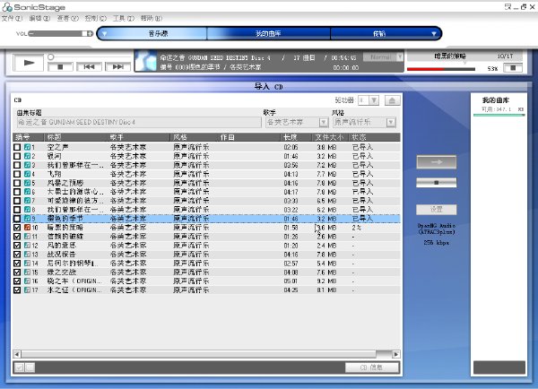538x389 pixels.
Task: Click the stop import button below the arrow
Action: [437, 183]
